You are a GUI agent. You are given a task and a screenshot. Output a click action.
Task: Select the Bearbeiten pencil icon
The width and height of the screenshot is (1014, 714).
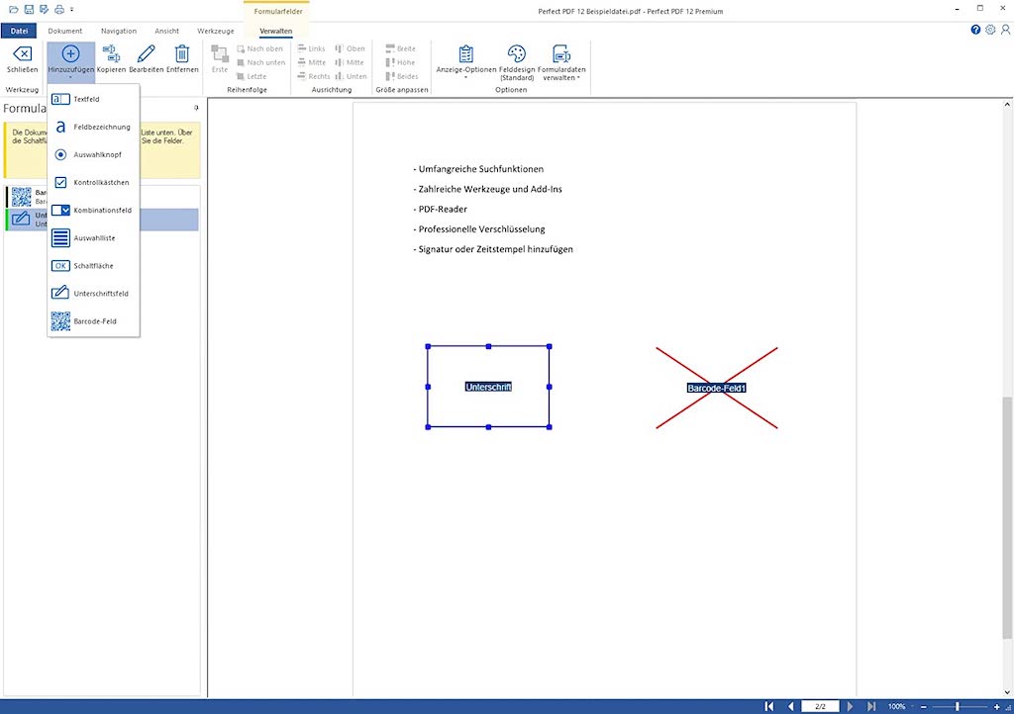point(146,55)
